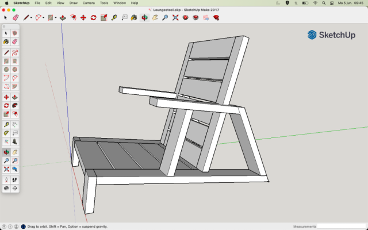The width and height of the screenshot is (368, 230).
Task: Open Extension Warehouse from top toolbar
Action: (x=195, y=18)
